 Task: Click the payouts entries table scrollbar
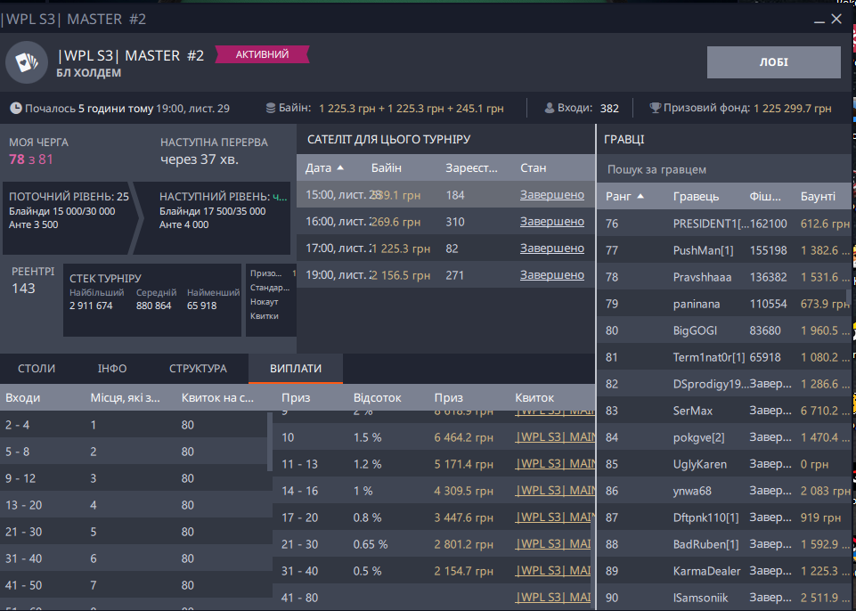coord(270,441)
